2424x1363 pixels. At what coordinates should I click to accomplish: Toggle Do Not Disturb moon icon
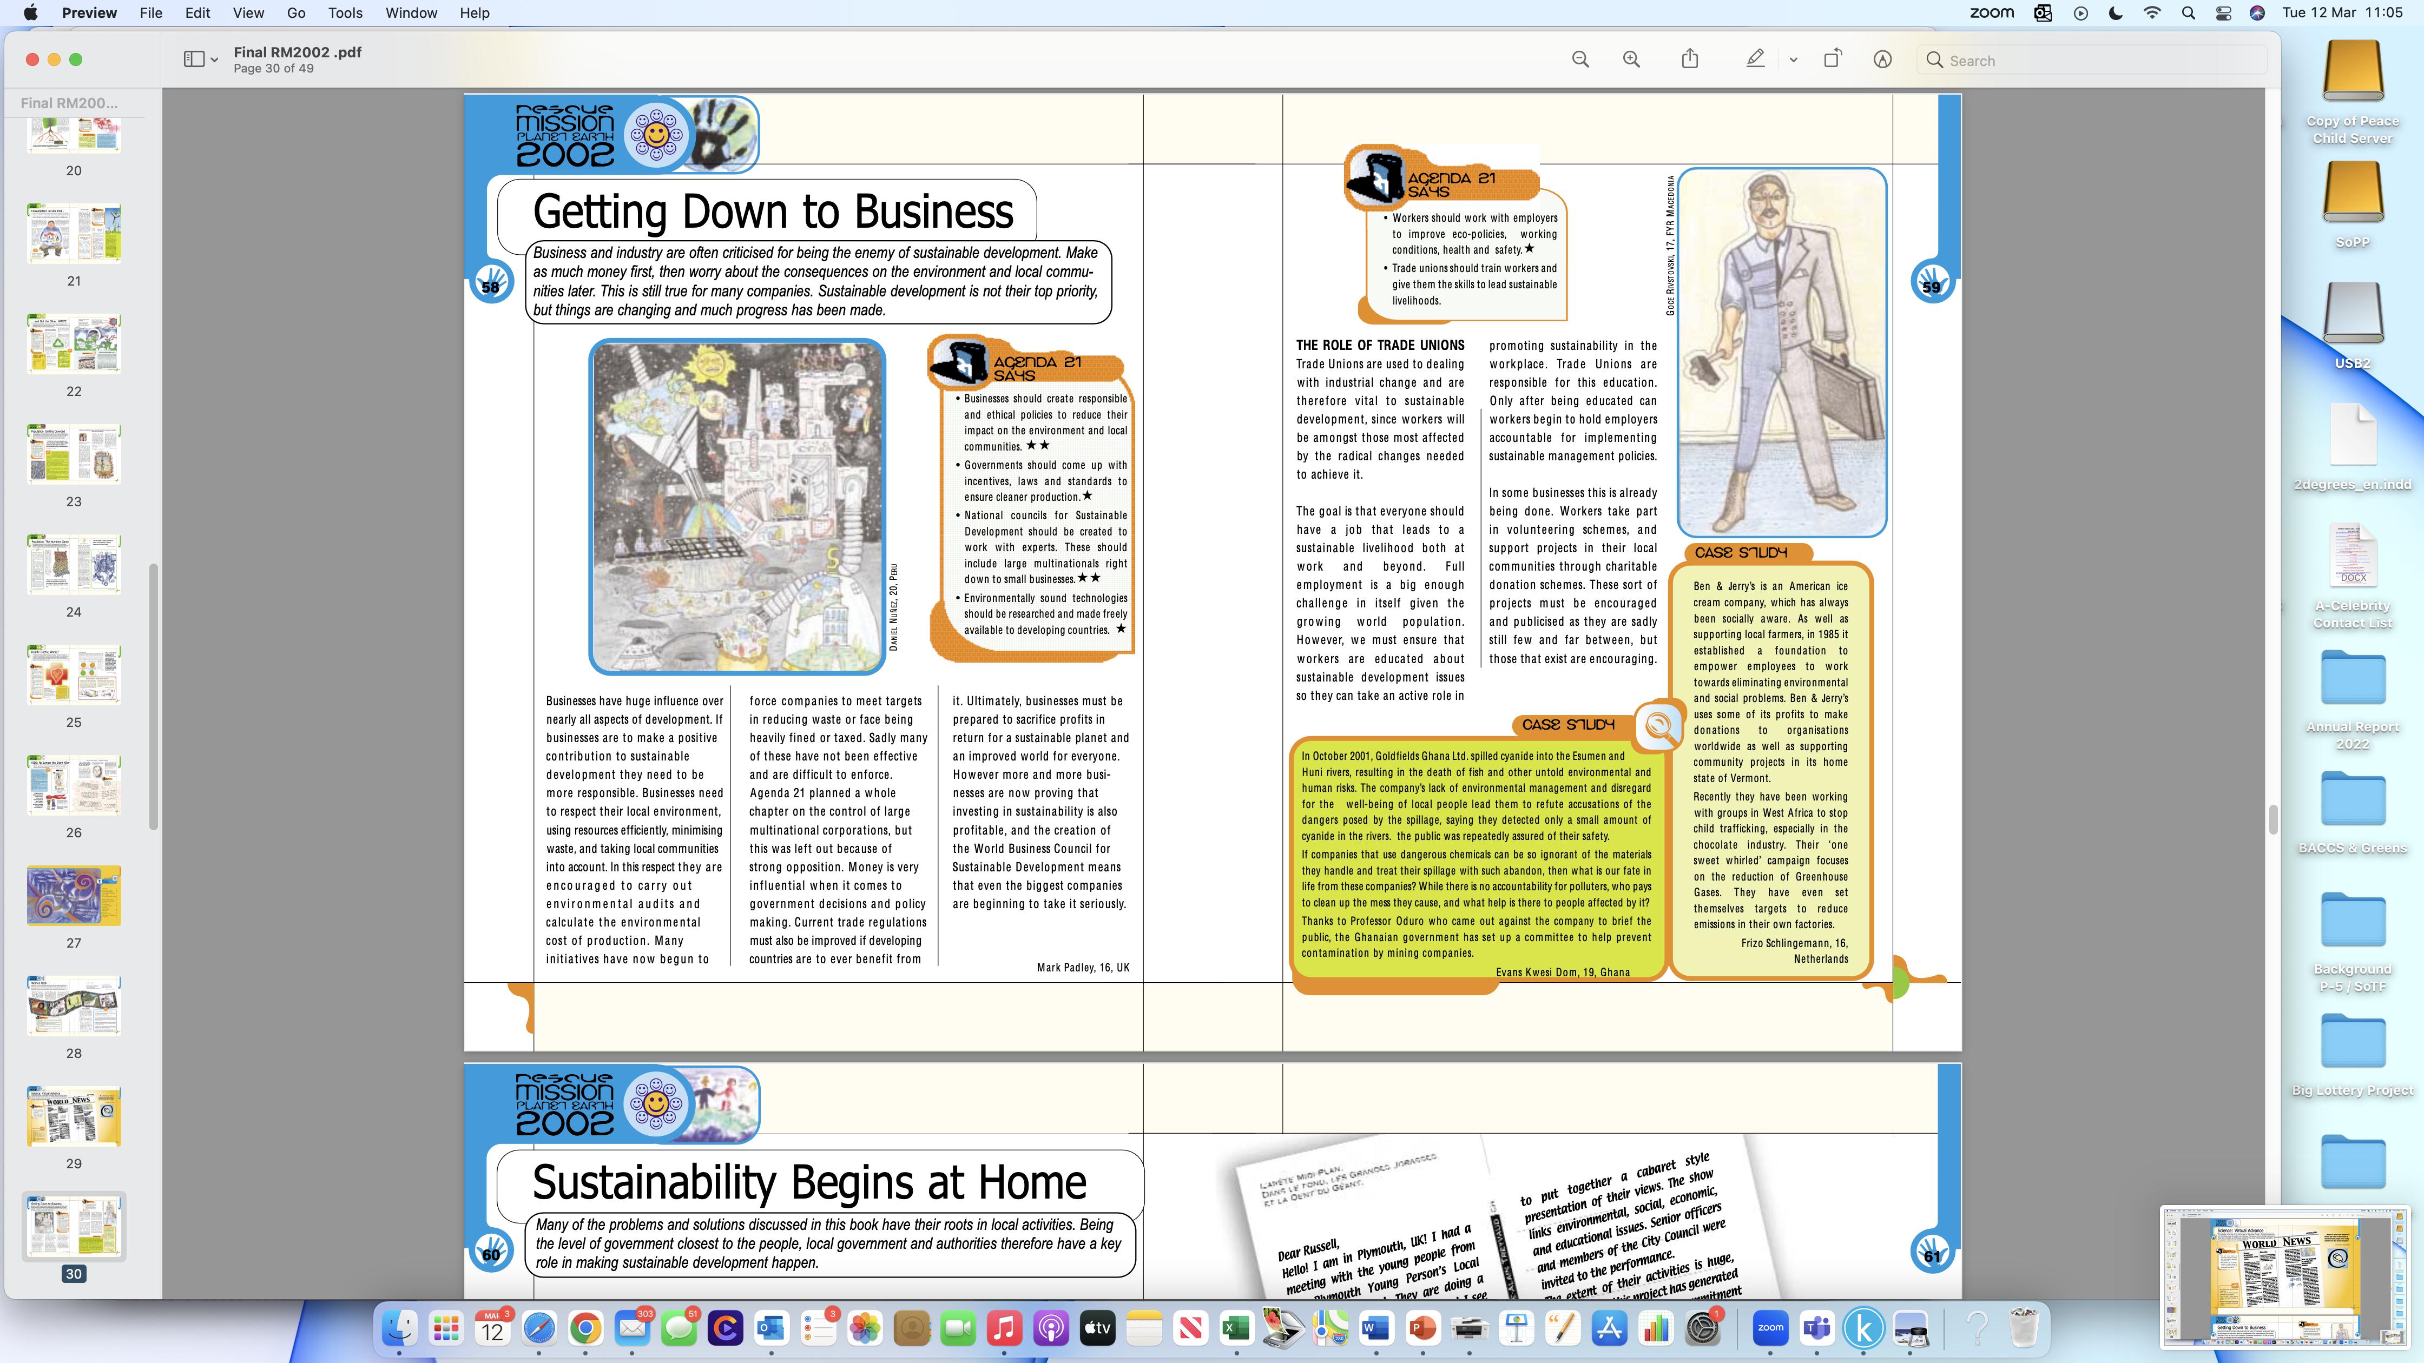(x=2116, y=13)
